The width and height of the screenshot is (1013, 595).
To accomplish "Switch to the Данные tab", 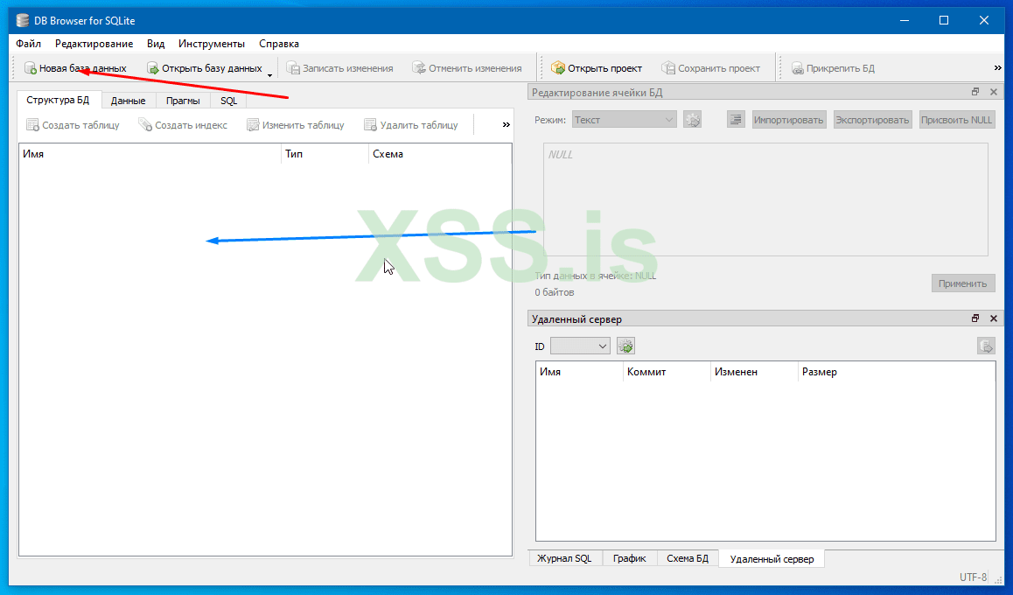I will pos(128,101).
